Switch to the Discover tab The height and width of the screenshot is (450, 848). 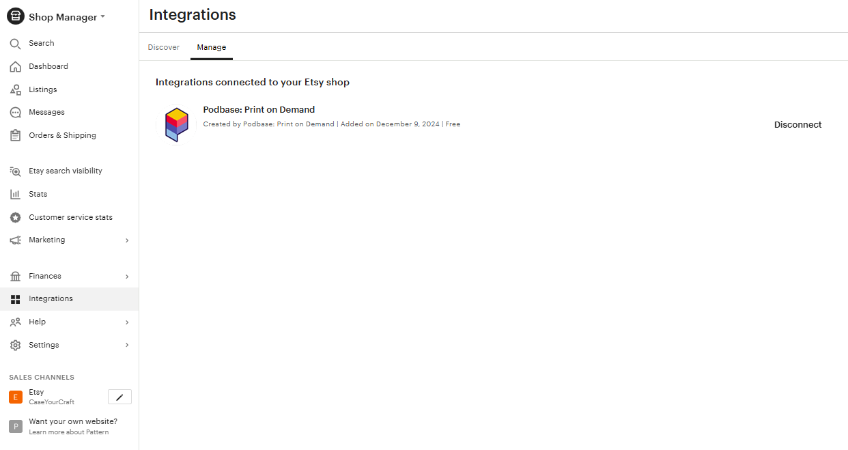[x=164, y=47]
